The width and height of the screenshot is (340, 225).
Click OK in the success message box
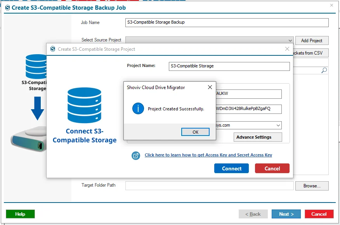point(195,132)
